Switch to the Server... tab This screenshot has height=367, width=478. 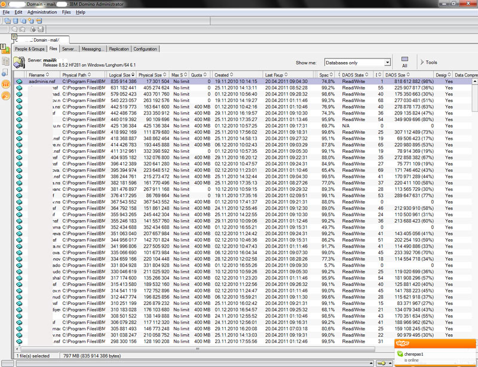coord(69,49)
